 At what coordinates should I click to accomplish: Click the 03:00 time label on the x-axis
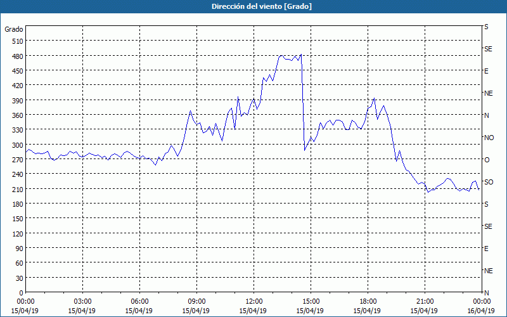[x=82, y=302]
